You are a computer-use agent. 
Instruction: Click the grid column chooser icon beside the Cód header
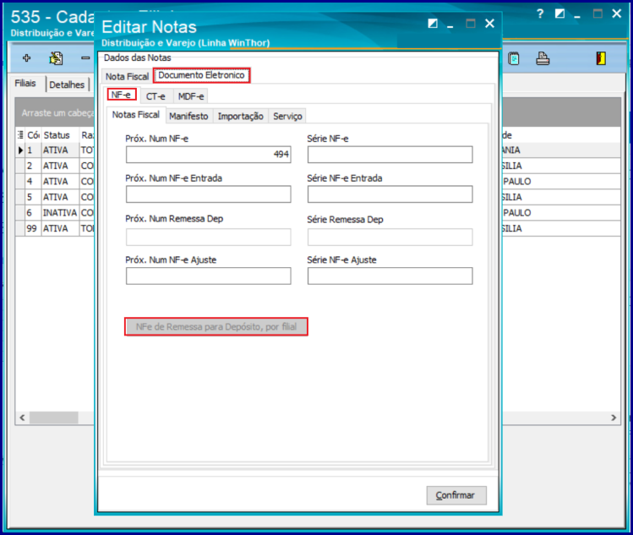(20, 135)
